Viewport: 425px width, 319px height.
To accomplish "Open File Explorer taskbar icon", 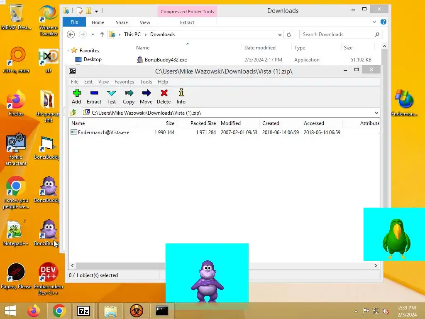I will click(x=110, y=311).
